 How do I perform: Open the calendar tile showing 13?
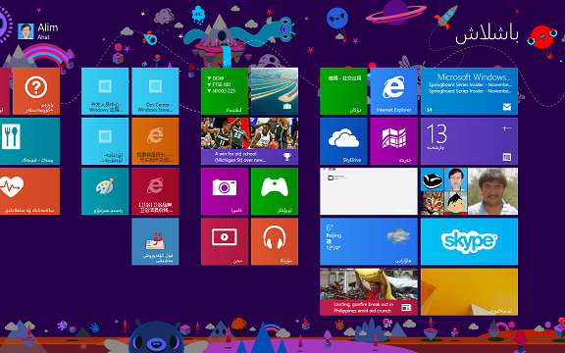click(469, 141)
